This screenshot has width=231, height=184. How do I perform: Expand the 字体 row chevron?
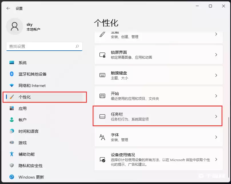(216, 137)
